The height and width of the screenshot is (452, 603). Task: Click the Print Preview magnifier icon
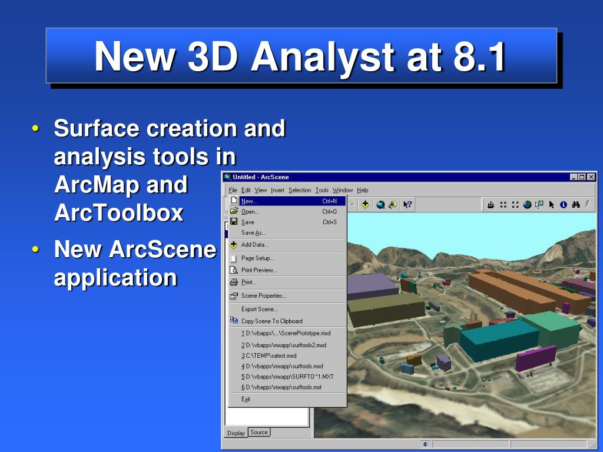(233, 270)
